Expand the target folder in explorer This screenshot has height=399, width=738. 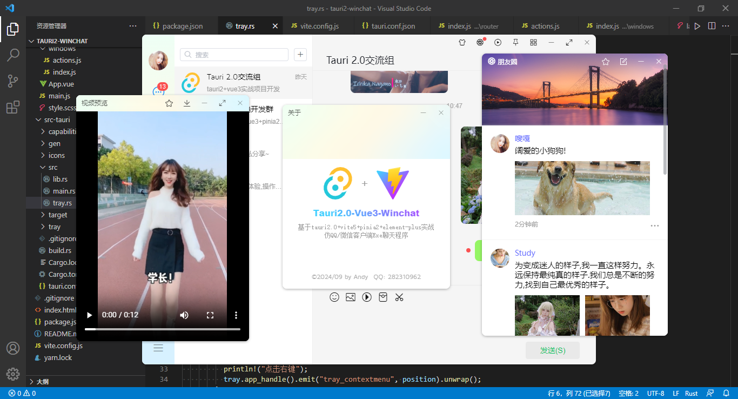(57, 215)
